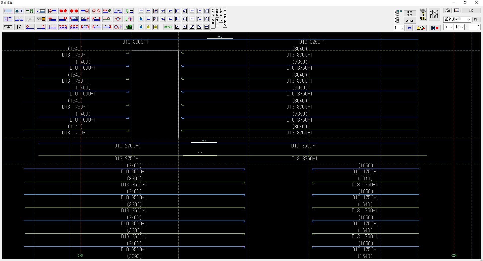Tick the first checkbox in the layer list
The image size is (483, 261).
395,11
